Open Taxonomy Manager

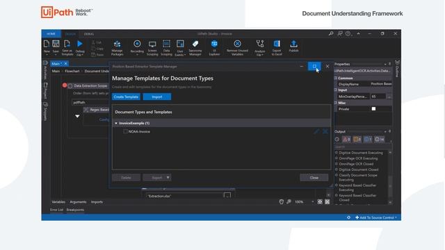point(195,47)
